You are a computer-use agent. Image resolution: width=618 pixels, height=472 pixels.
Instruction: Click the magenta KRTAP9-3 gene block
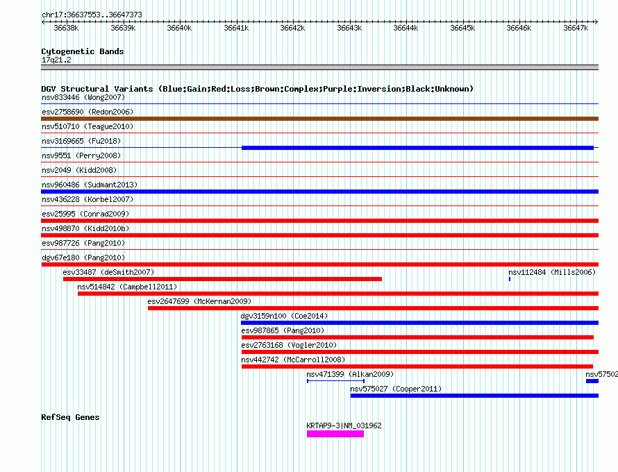coord(335,434)
